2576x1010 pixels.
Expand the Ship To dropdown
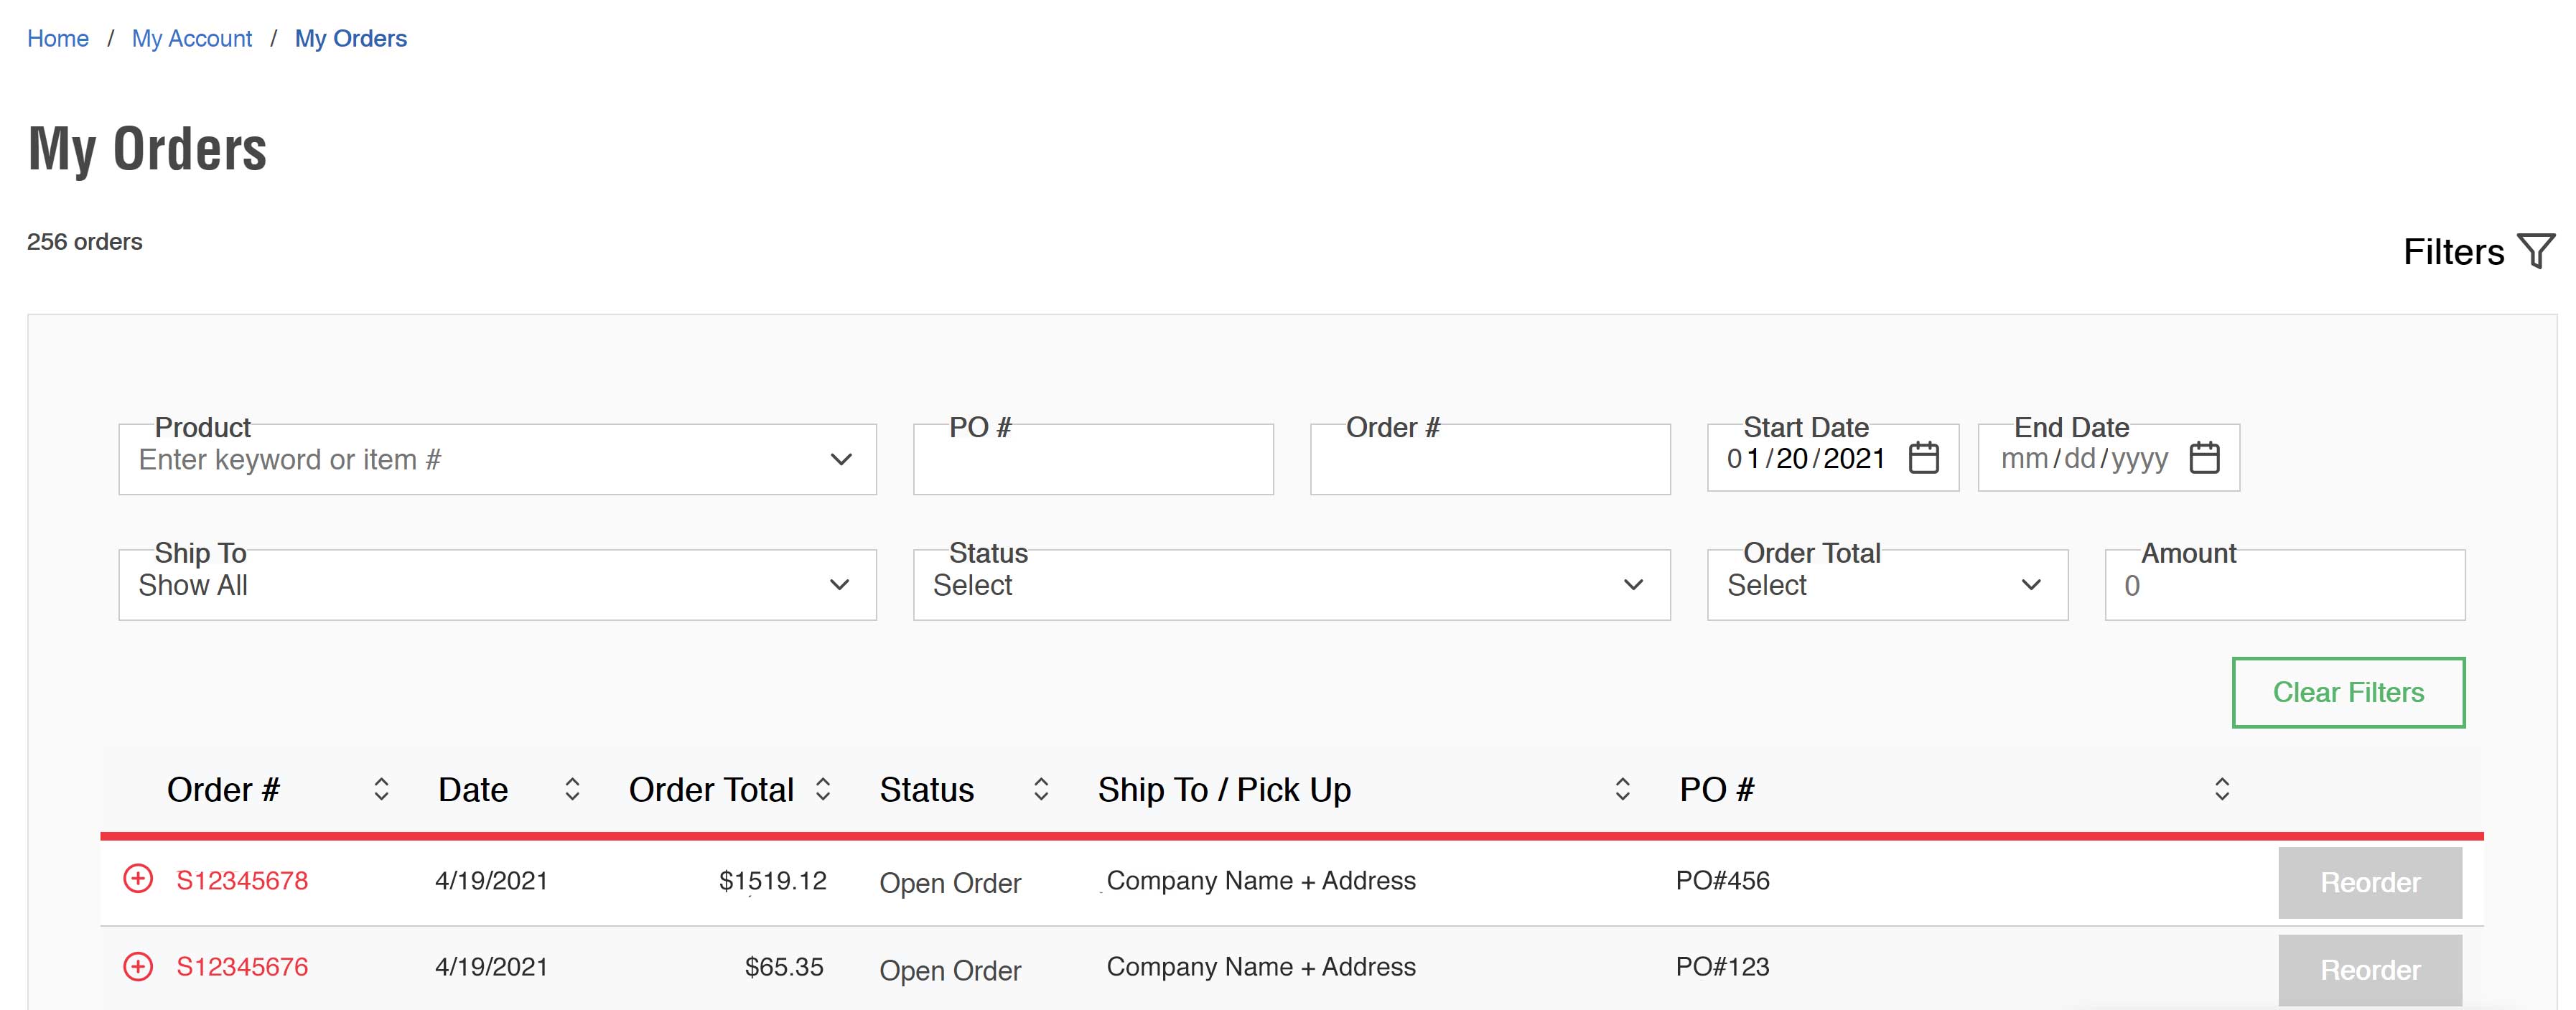click(836, 586)
